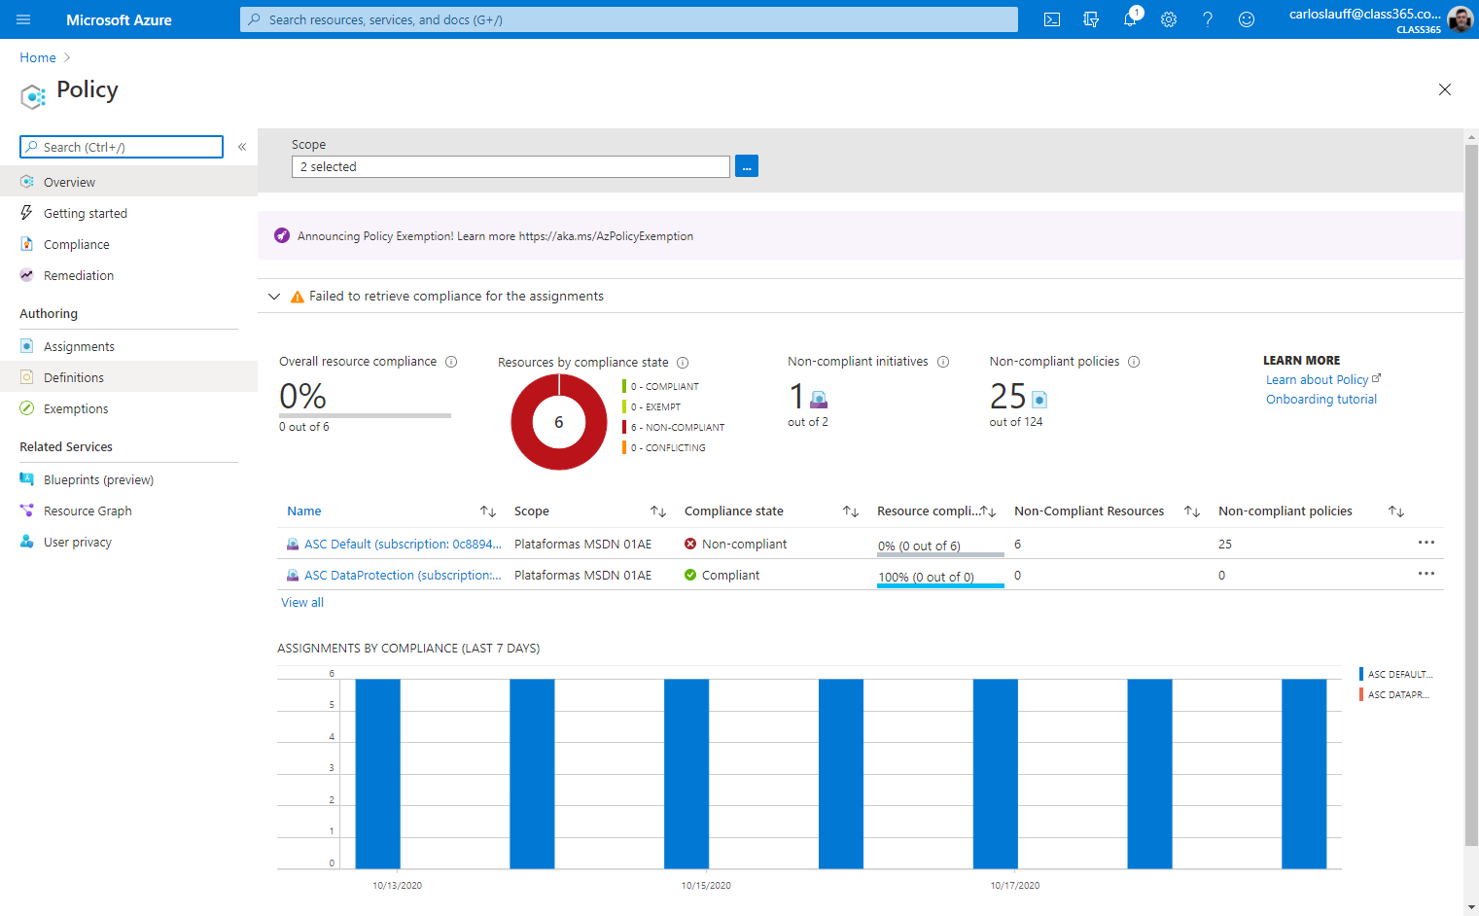Image resolution: width=1479 pixels, height=916 pixels.
Task: Open the feedback smiley icon
Action: [x=1247, y=19]
